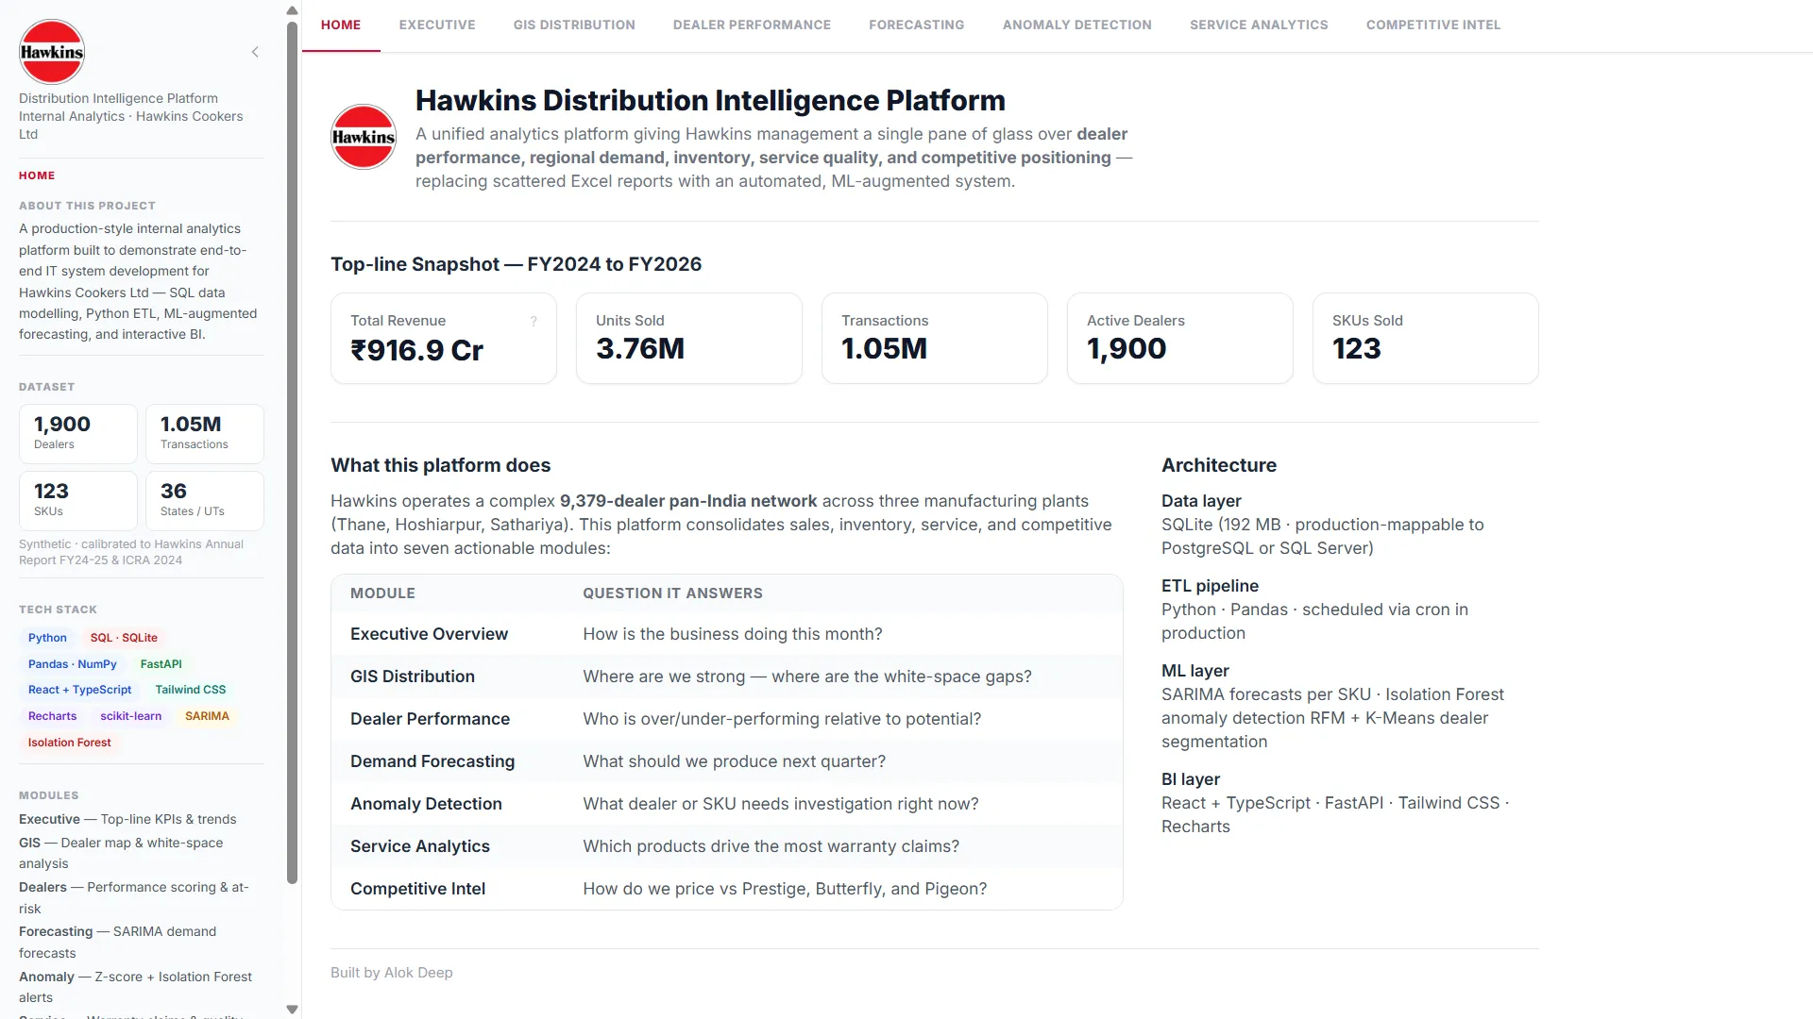This screenshot has width=1813, height=1019.
Task: Switch to the GIS Distribution tab
Action: point(574,25)
